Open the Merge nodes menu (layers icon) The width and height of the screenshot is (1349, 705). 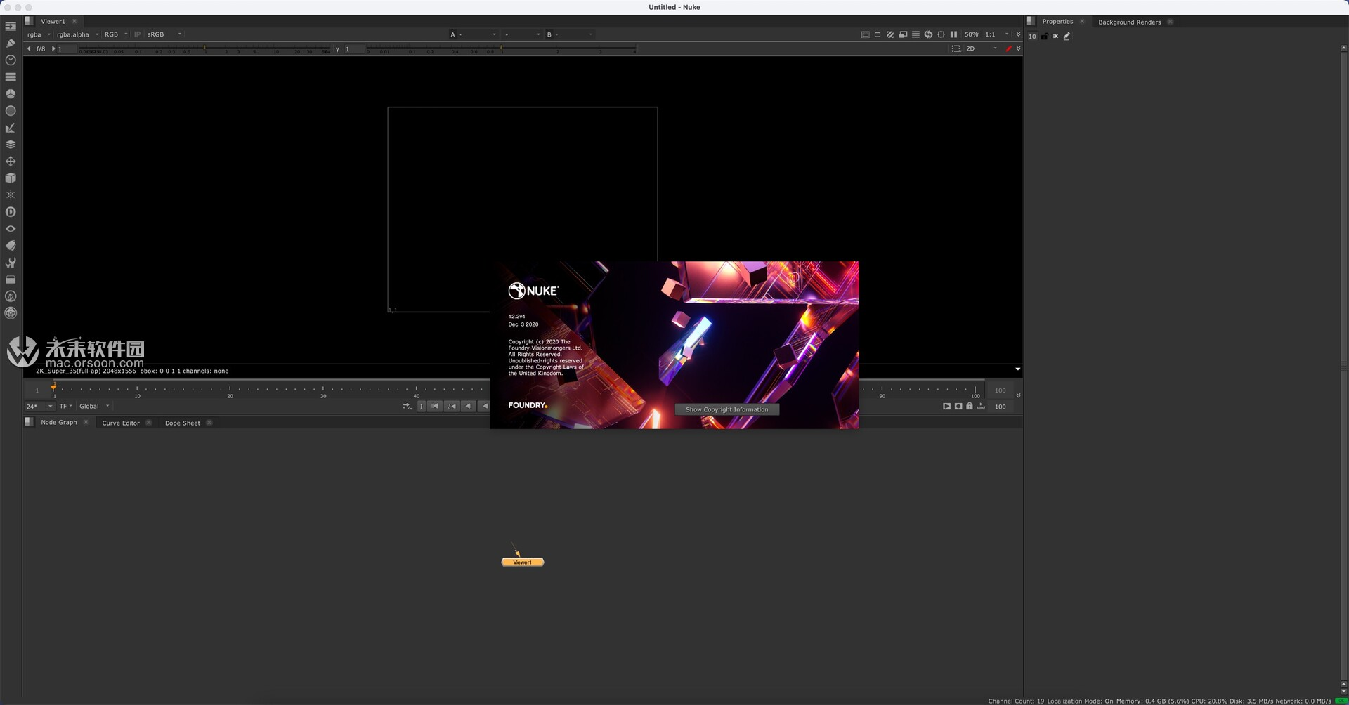point(11,145)
